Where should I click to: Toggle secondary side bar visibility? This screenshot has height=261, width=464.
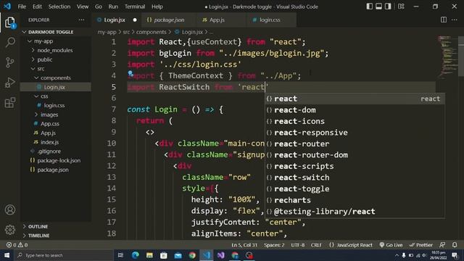[388, 7]
